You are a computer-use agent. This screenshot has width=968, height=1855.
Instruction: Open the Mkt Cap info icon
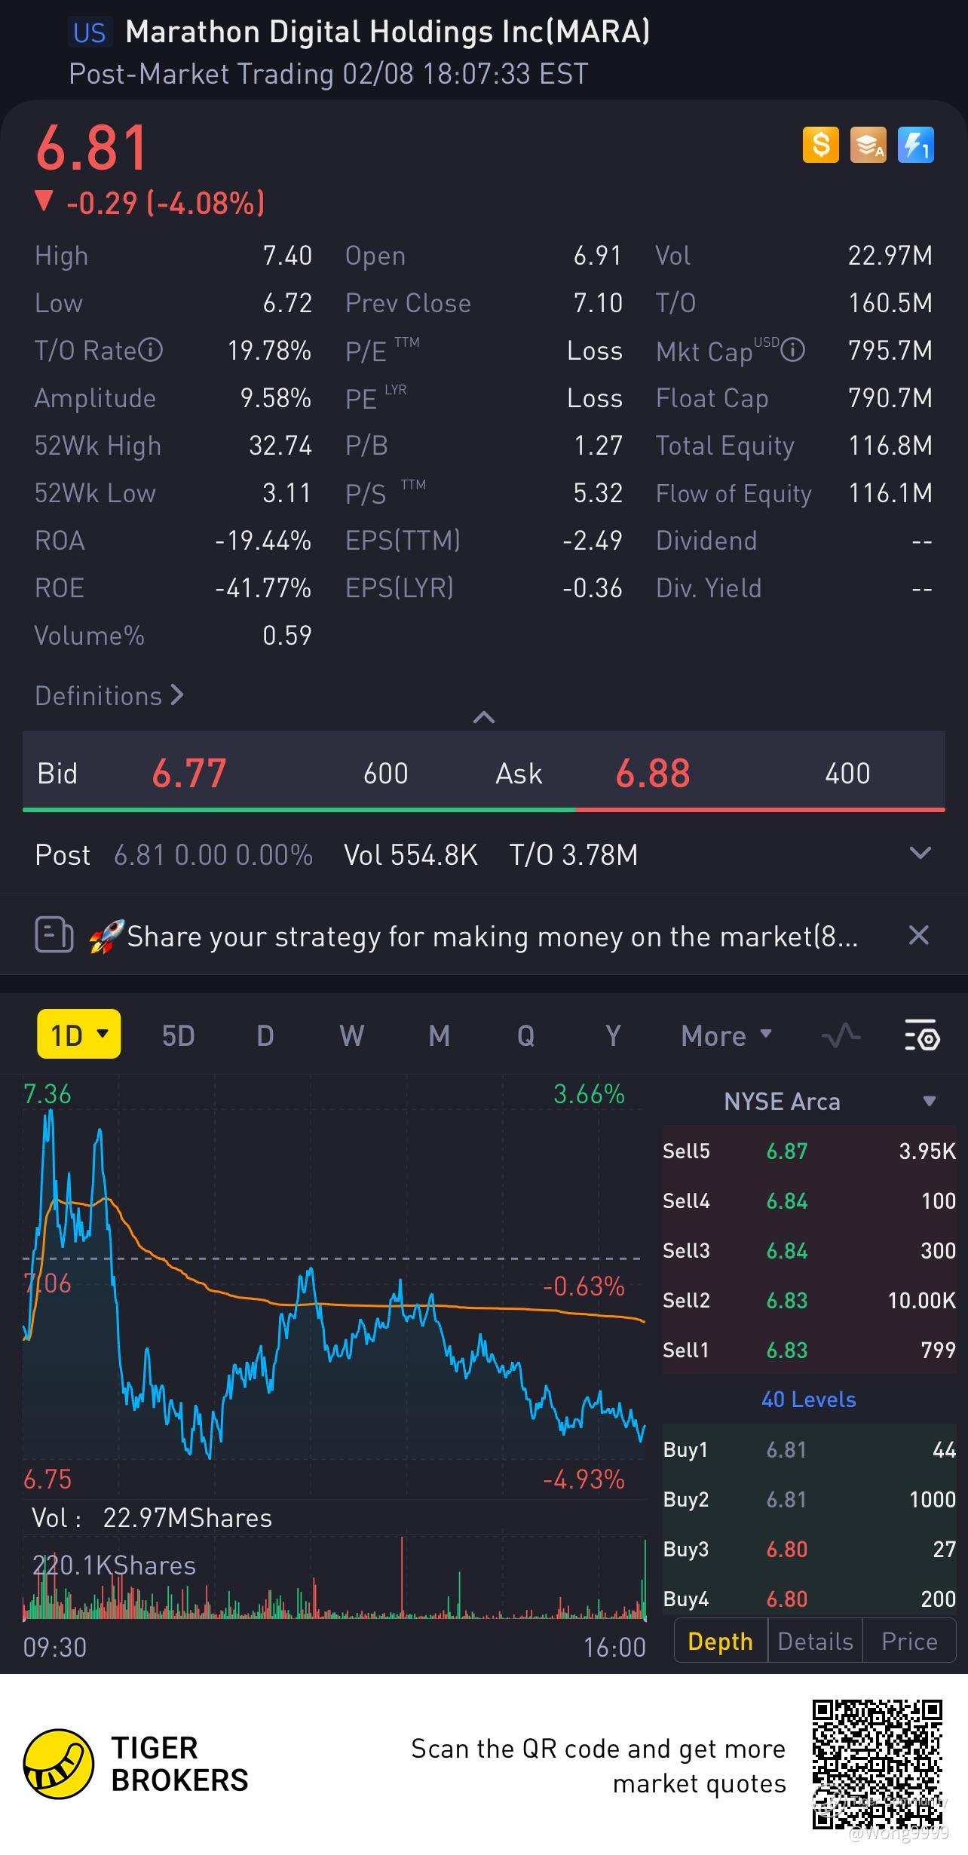(x=792, y=350)
